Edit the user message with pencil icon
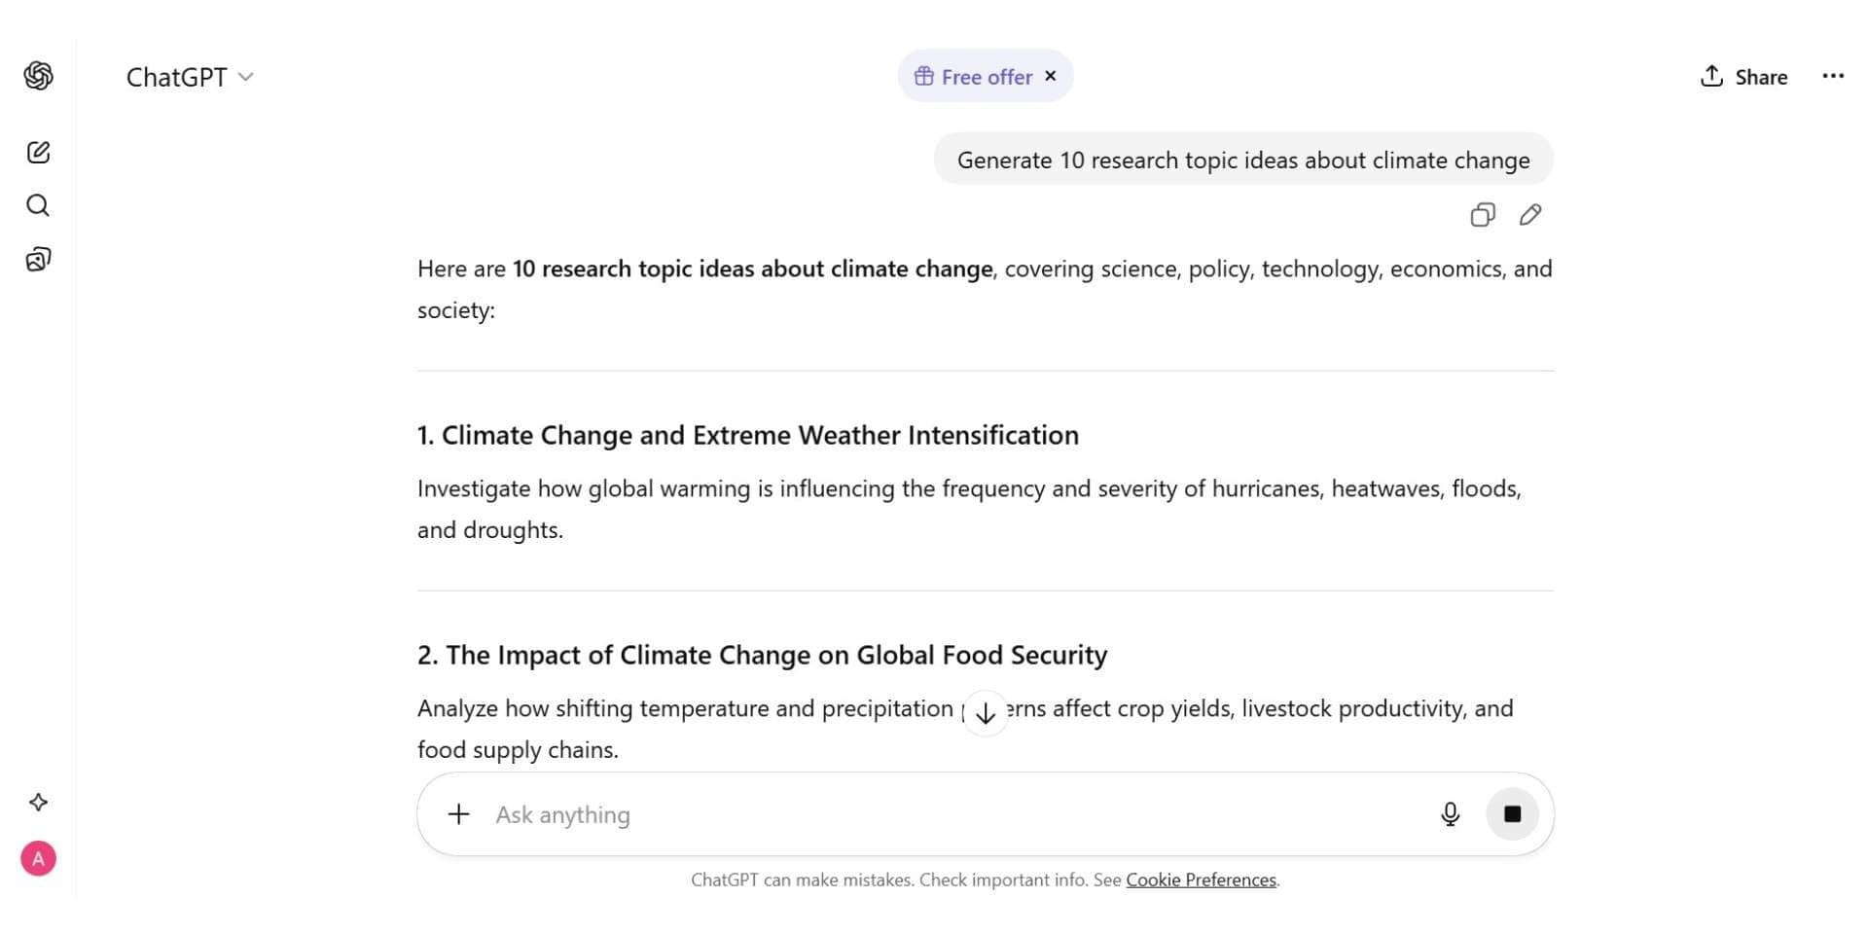Viewport: 1868px width, 934px height. [1530, 215]
